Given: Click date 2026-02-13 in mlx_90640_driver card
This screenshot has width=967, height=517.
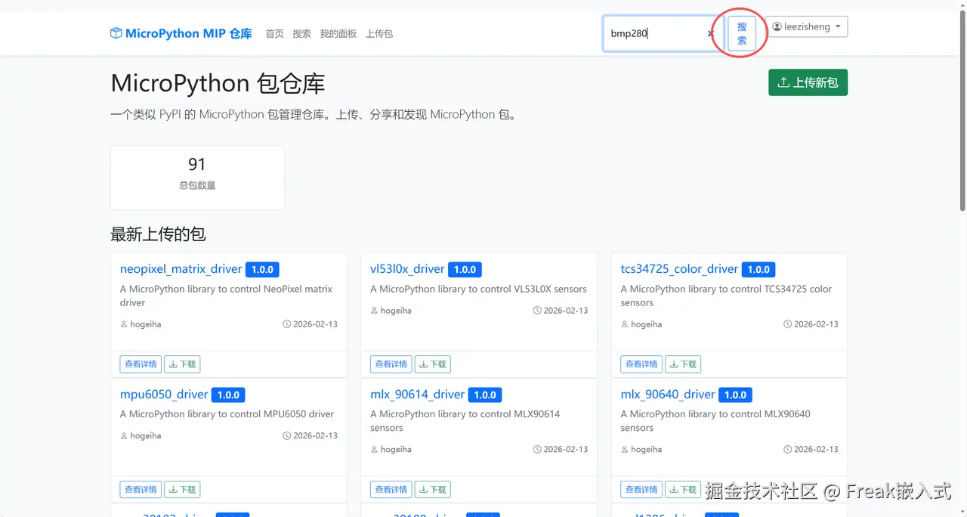Looking at the screenshot, I should (816, 450).
